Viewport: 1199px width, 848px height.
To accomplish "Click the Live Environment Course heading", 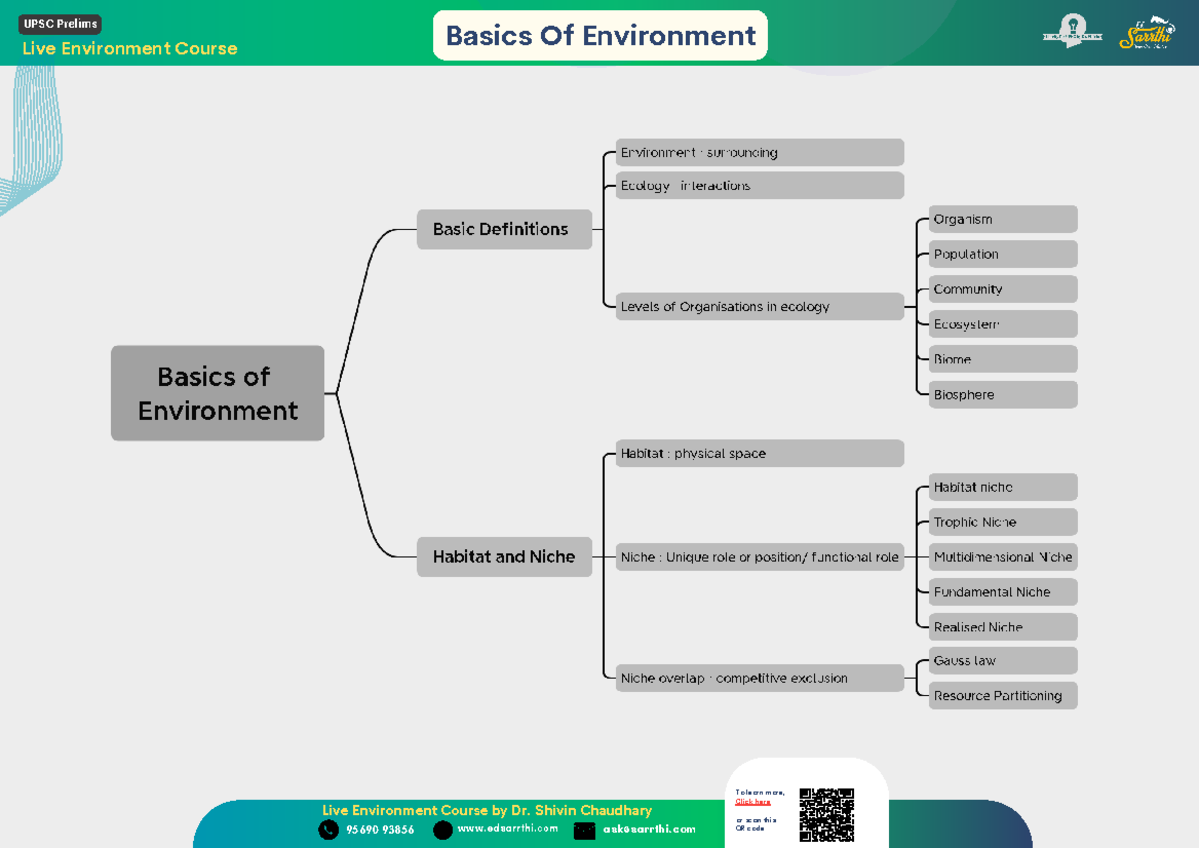I will (x=129, y=48).
